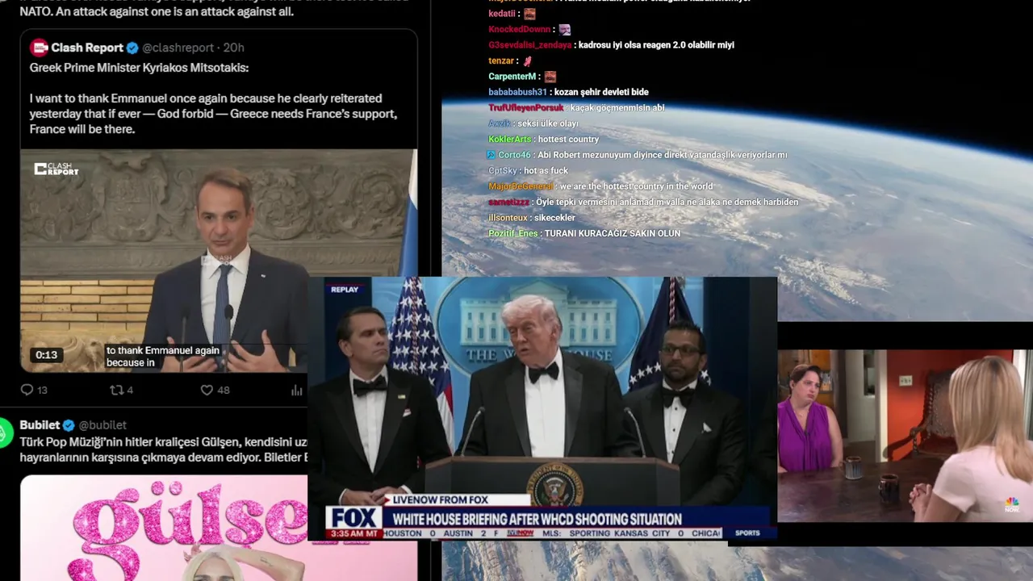The width and height of the screenshot is (1033, 581).
Task: Click the 0:13 video duration label
Action: [x=46, y=355]
